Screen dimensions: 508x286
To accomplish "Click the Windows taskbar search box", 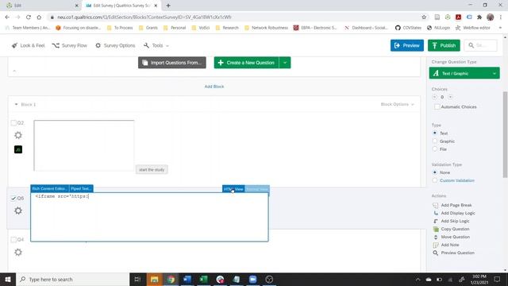I will 72,279.
